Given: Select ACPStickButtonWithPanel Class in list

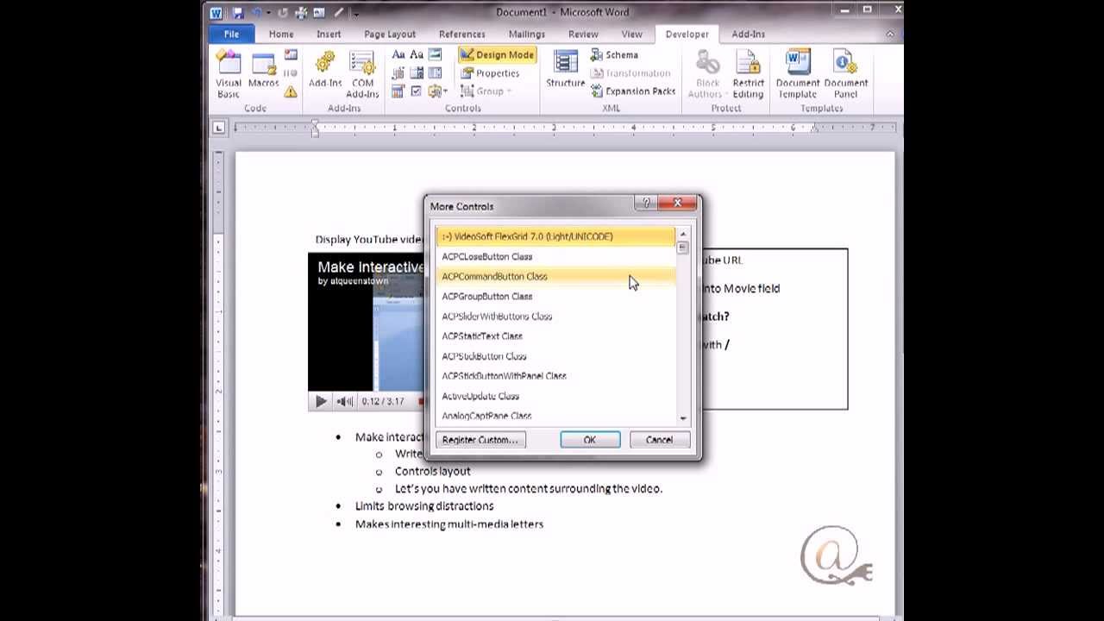Looking at the screenshot, I should tap(555, 375).
